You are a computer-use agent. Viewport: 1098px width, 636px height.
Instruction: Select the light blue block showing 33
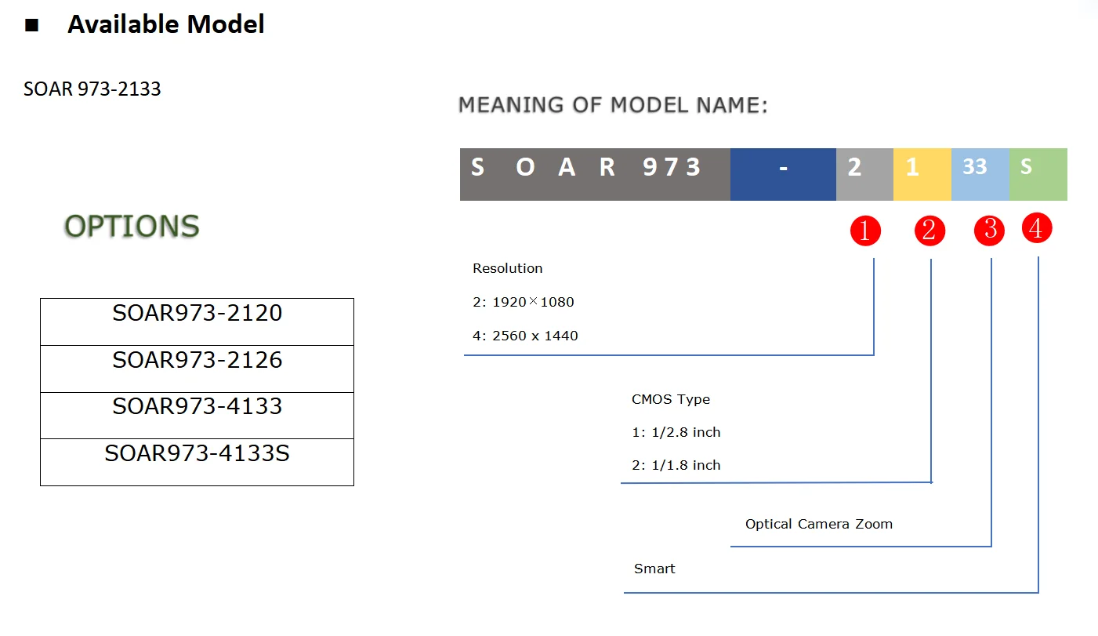980,174
